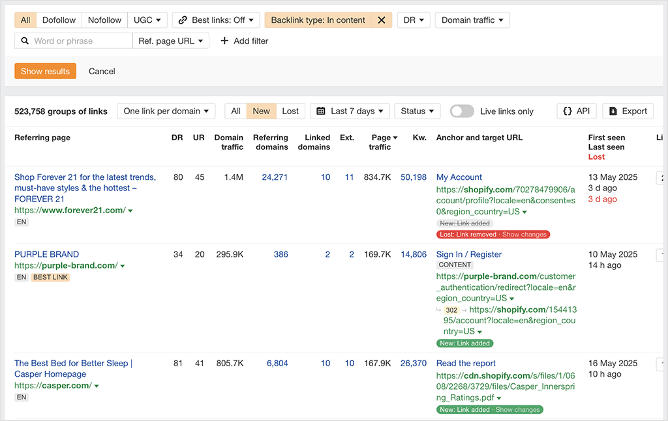Click the Show results button
The image size is (668, 421).
point(45,71)
